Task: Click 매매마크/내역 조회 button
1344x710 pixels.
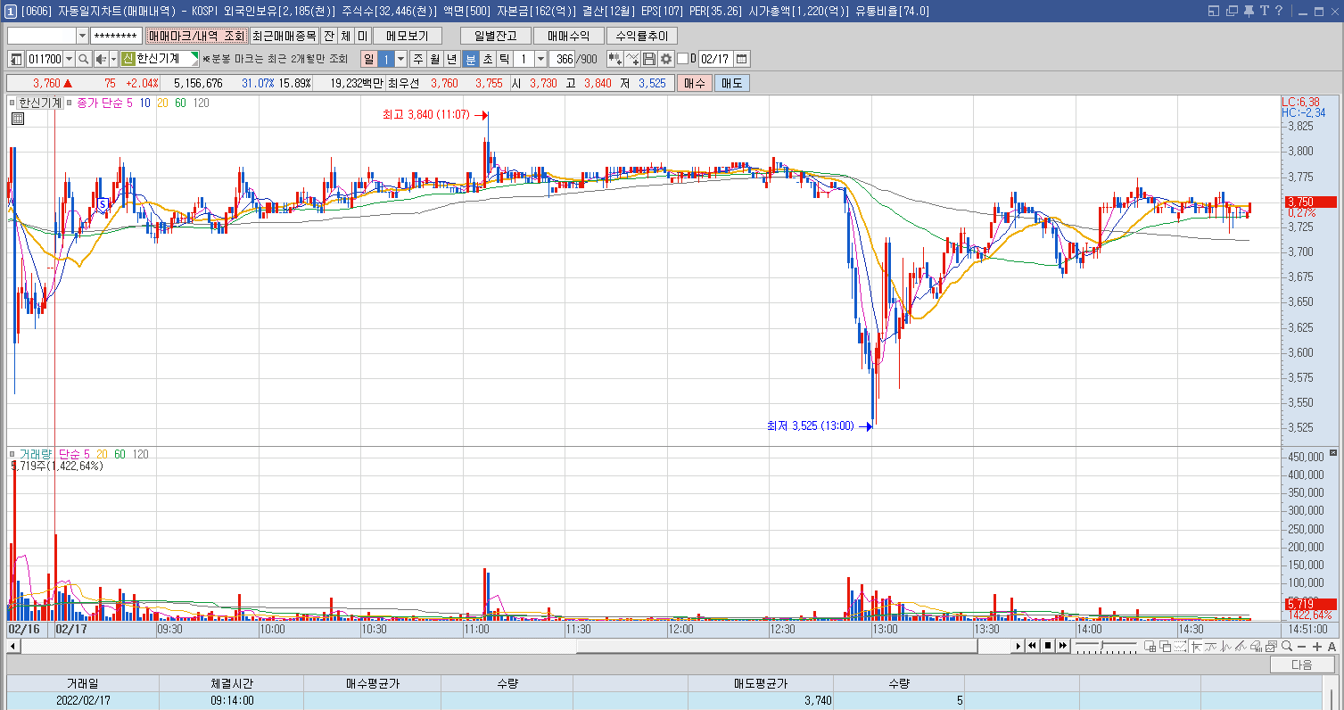Action: coord(196,36)
